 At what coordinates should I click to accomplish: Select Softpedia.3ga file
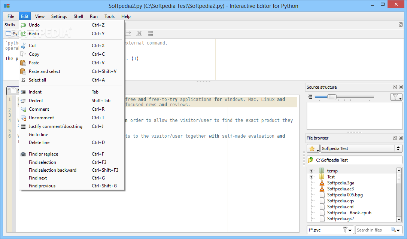click(341, 183)
